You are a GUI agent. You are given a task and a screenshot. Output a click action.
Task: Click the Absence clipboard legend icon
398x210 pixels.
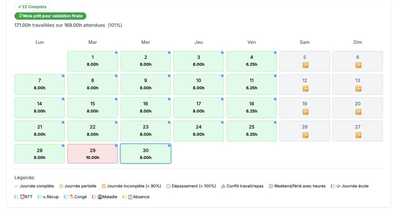[130, 197]
